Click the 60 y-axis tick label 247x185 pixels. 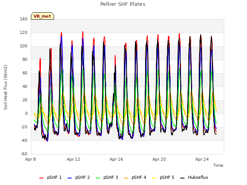[25, 73]
